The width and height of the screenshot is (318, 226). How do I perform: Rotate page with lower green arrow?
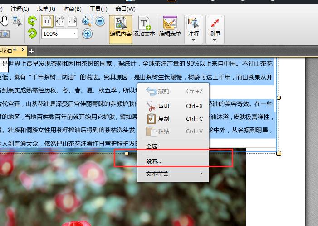(32, 33)
